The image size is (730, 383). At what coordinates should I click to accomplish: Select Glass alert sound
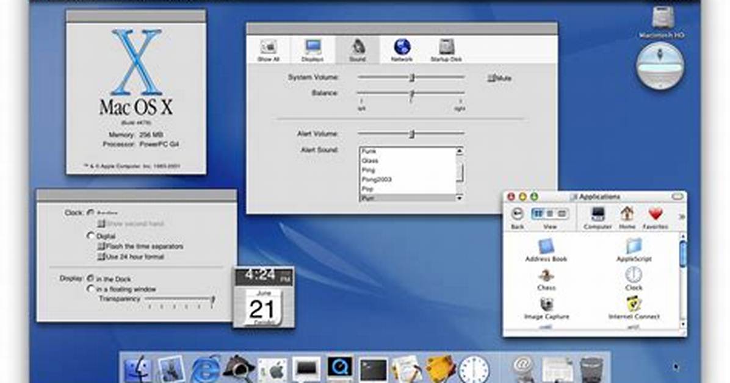(407, 160)
